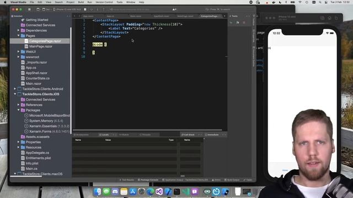The height and width of the screenshot is (198, 353).
Task: Open the Debug configuration selector
Action: (x=46, y=9)
